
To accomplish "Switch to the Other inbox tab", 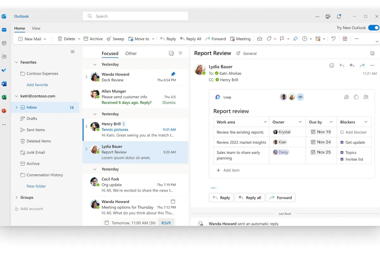I will point(131,53).
